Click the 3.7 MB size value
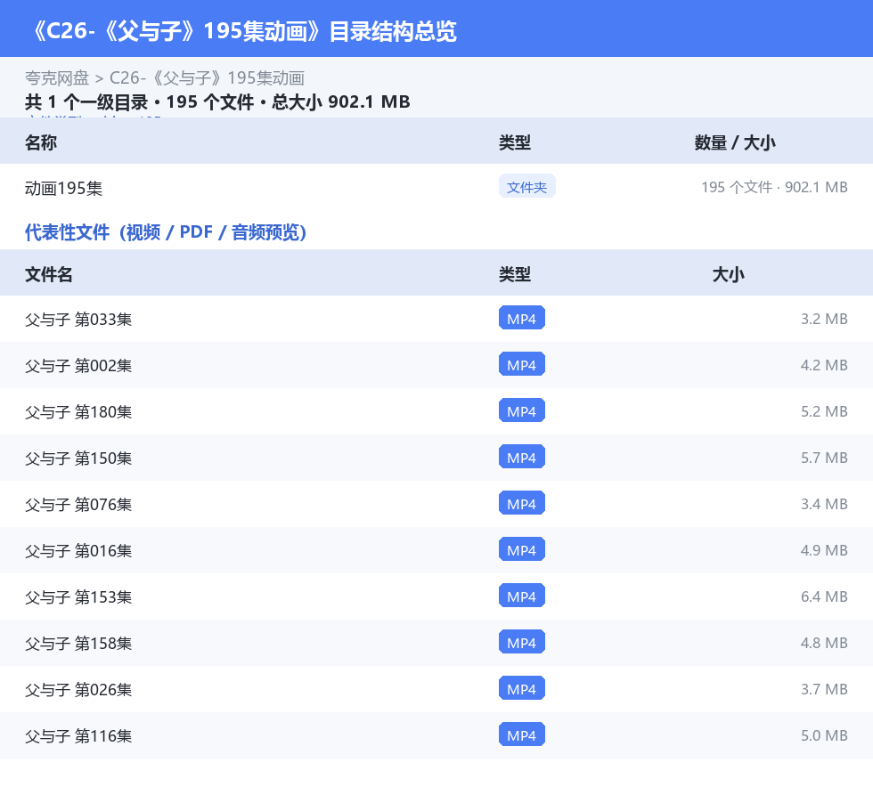This screenshot has height=787, width=873. click(824, 688)
